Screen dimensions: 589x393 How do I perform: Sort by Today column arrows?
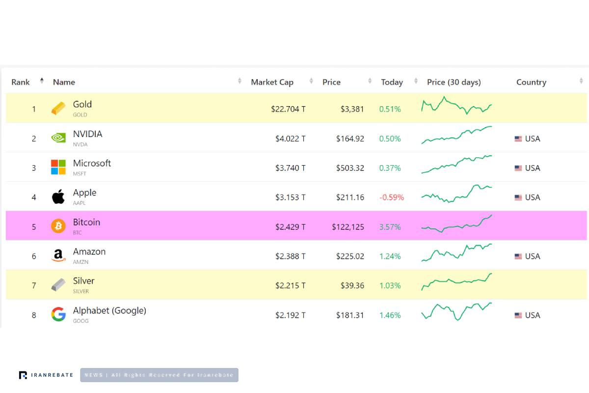(x=416, y=81)
